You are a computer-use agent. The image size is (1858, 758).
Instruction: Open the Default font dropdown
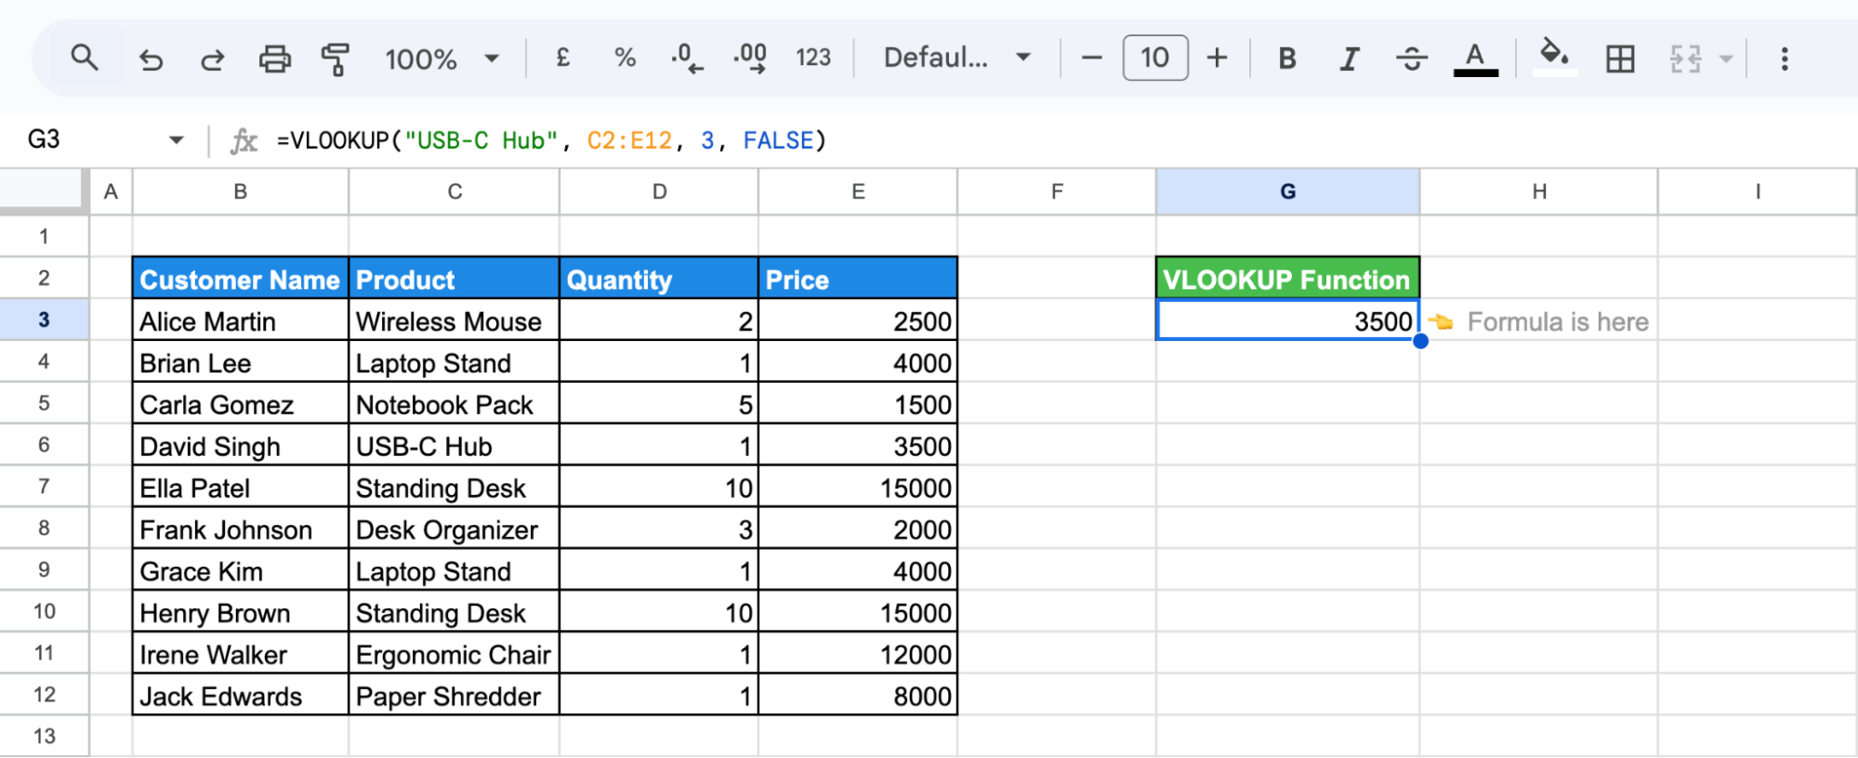(957, 59)
